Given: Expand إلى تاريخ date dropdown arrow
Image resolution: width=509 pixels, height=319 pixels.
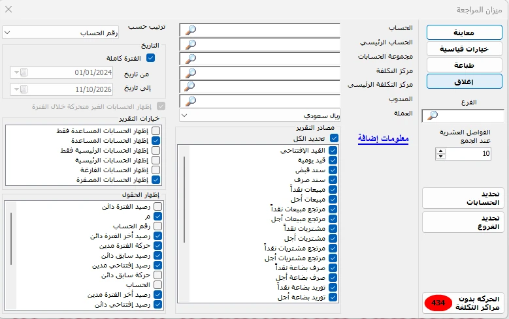Looking at the screenshot, I should click(x=16, y=89).
